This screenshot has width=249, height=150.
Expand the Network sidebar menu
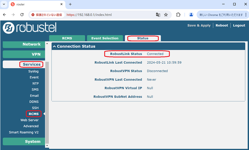click(x=24, y=44)
